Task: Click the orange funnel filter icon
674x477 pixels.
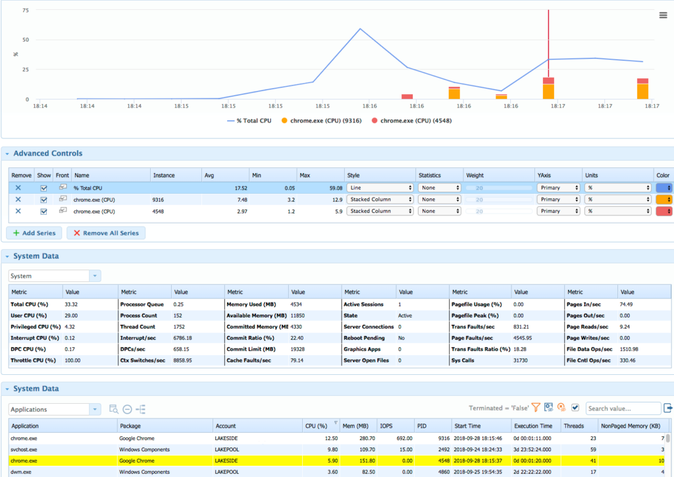Action: coord(536,407)
